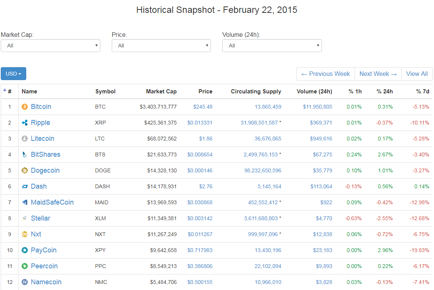Click Bitcoin 24h volume $11,950,805
Screen dimensions: 434x290
pyautogui.click(x=317, y=107)
